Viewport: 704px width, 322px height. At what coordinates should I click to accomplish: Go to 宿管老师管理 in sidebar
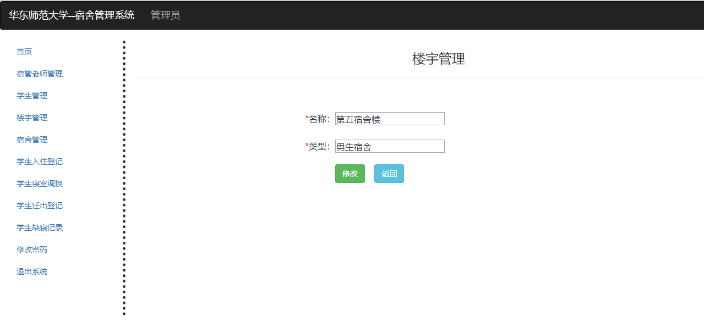pos(40,74)
